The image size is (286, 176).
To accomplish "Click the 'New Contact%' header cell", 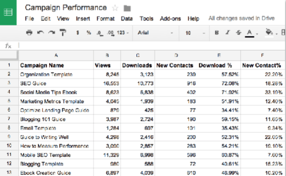I will [x=262, y=65].
